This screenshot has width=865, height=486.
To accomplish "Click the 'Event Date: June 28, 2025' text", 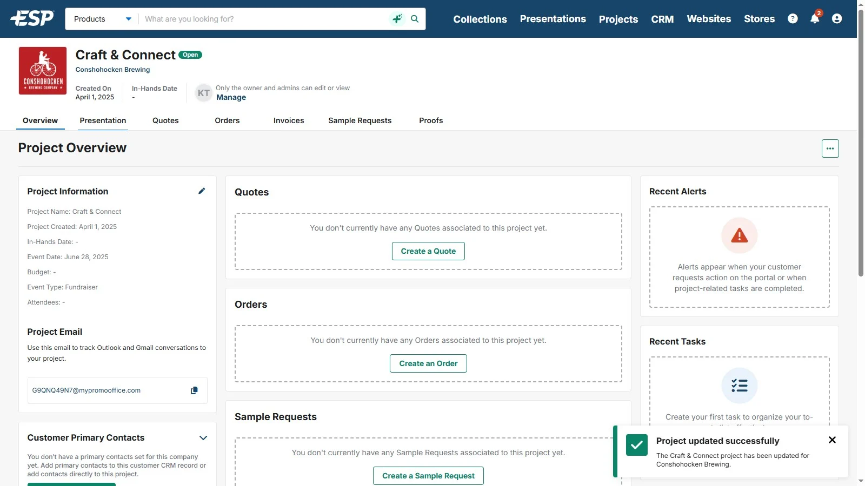I will pyautogui.click(x=68, y=257).
